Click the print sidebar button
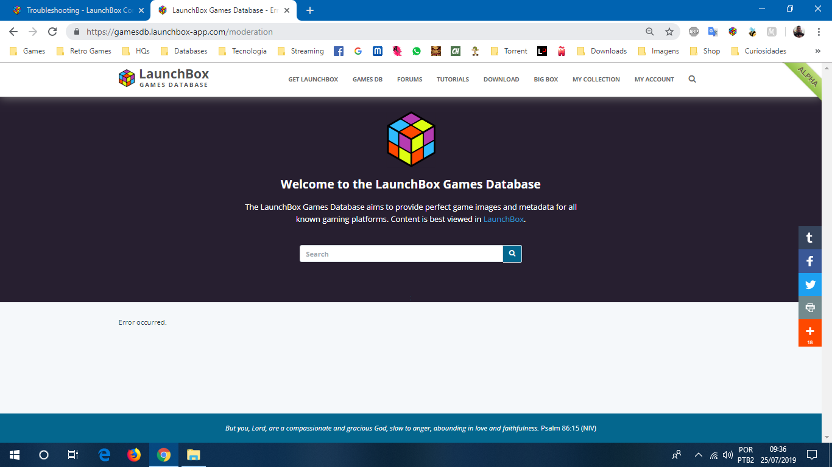This screenshot has width=832, height=467. tap(810, 308)
